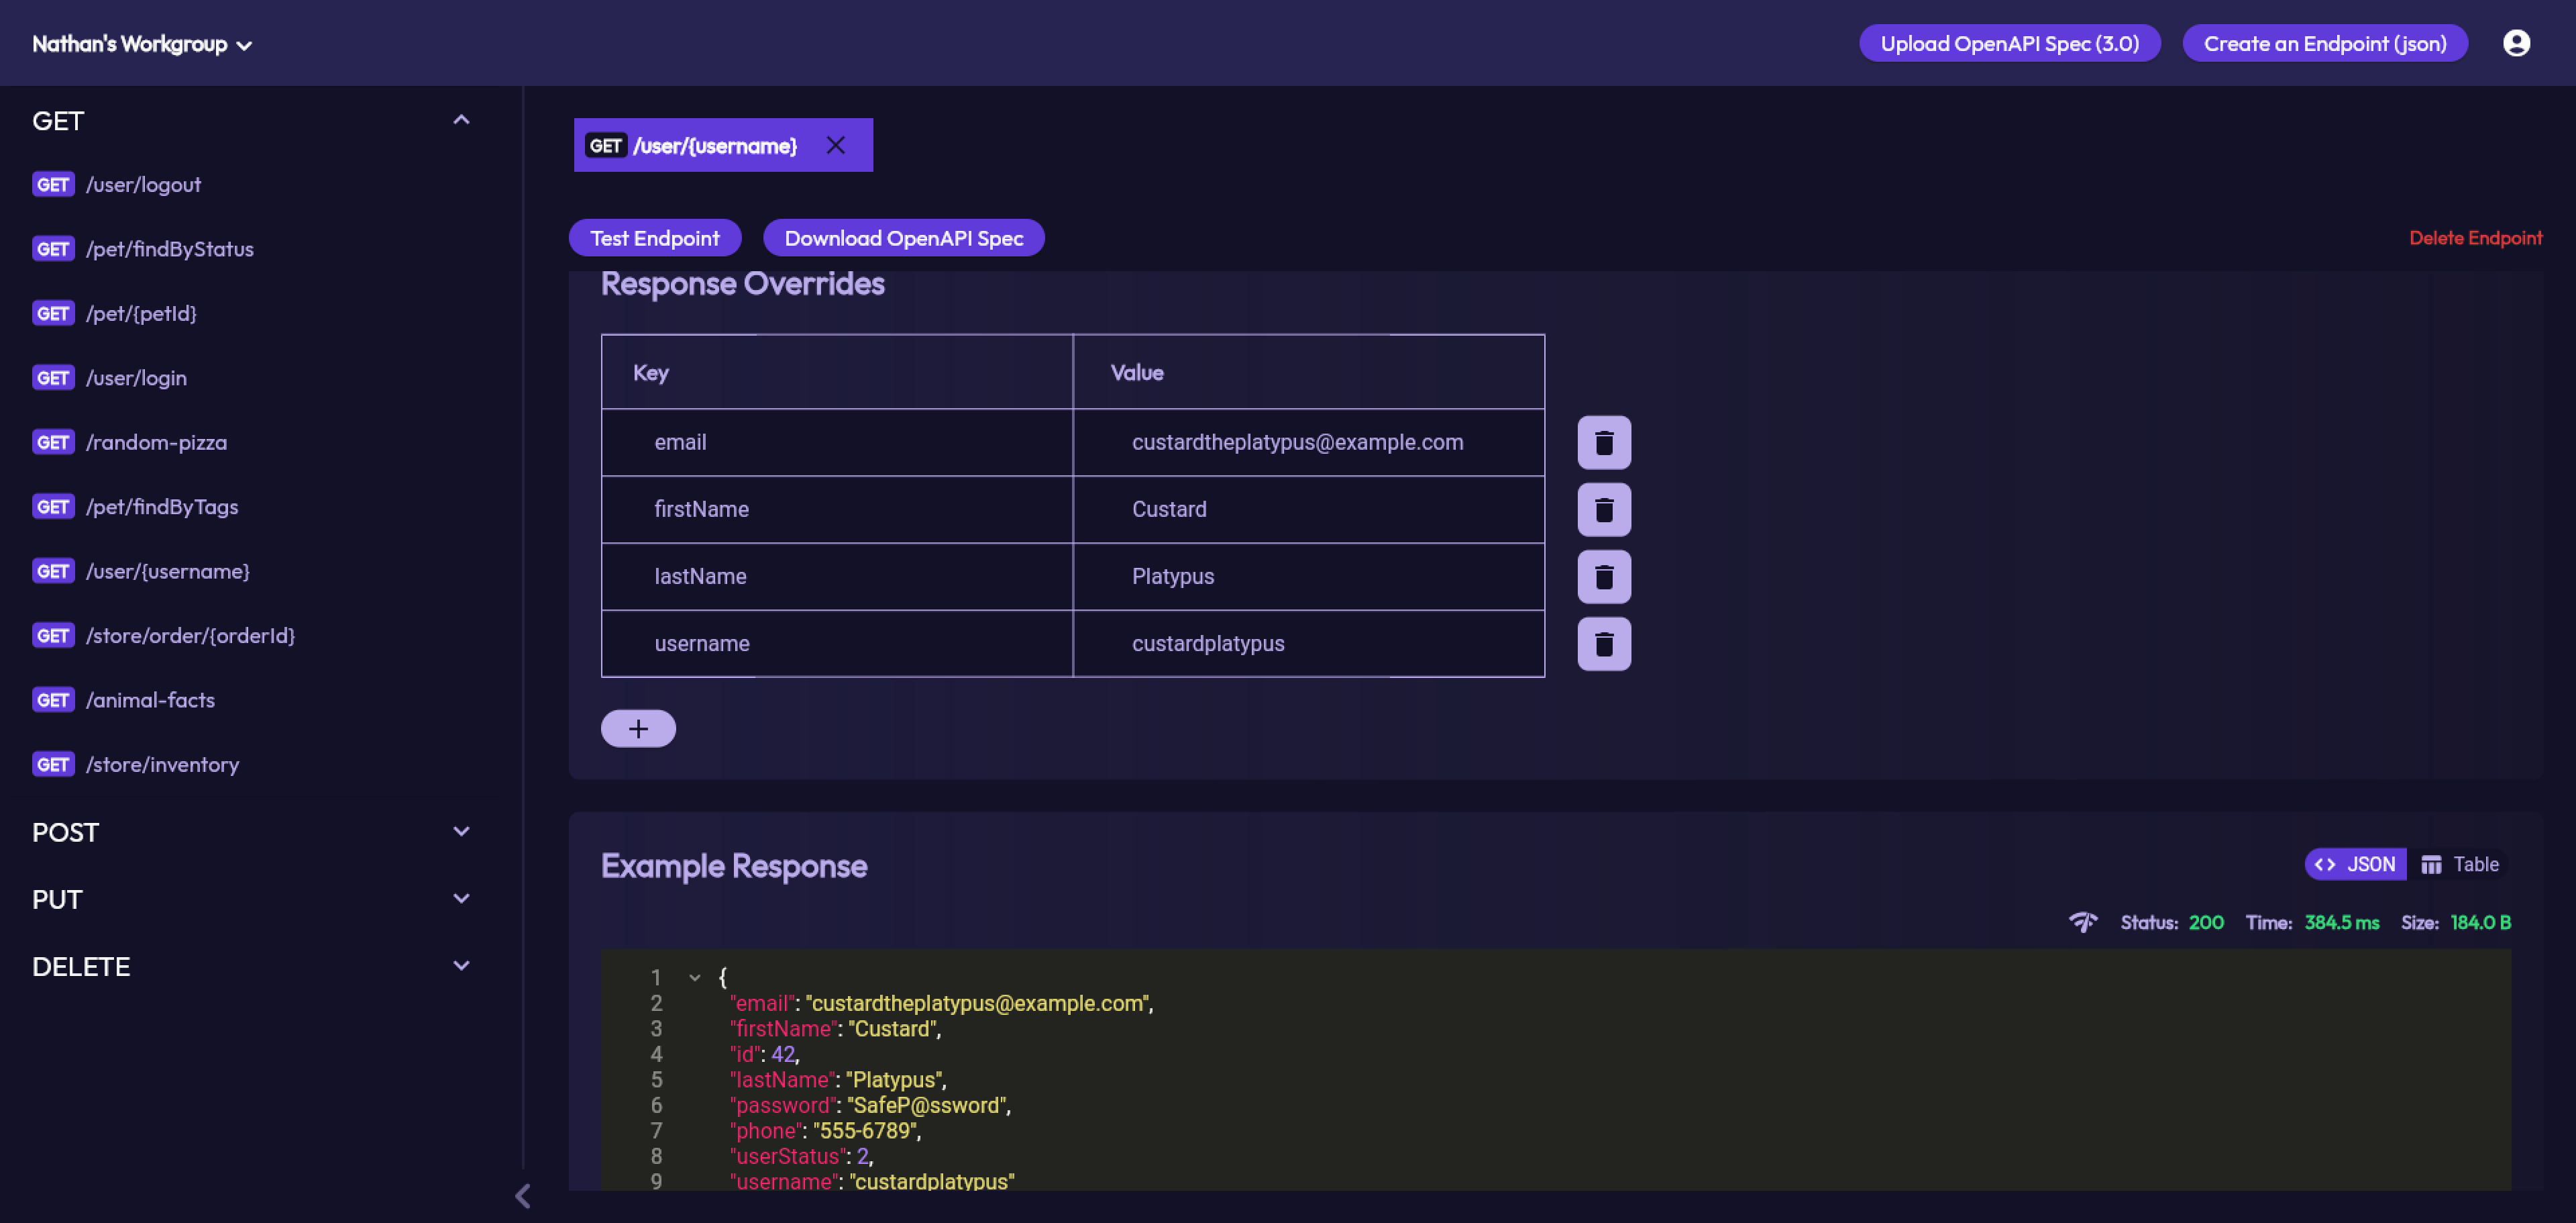Open /animal-facts endpoint
Viewport: 2576px width, 1223px height.
click(150, 699)
